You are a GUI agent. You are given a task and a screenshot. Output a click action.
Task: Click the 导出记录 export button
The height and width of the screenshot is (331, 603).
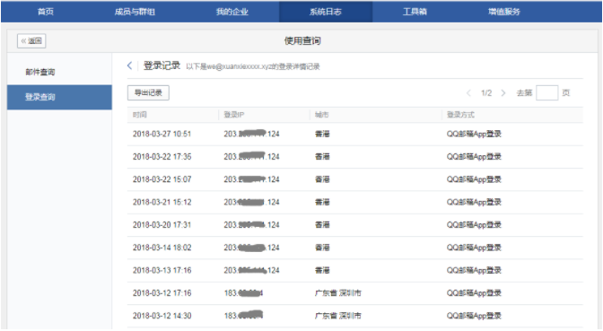click(148, 92)
